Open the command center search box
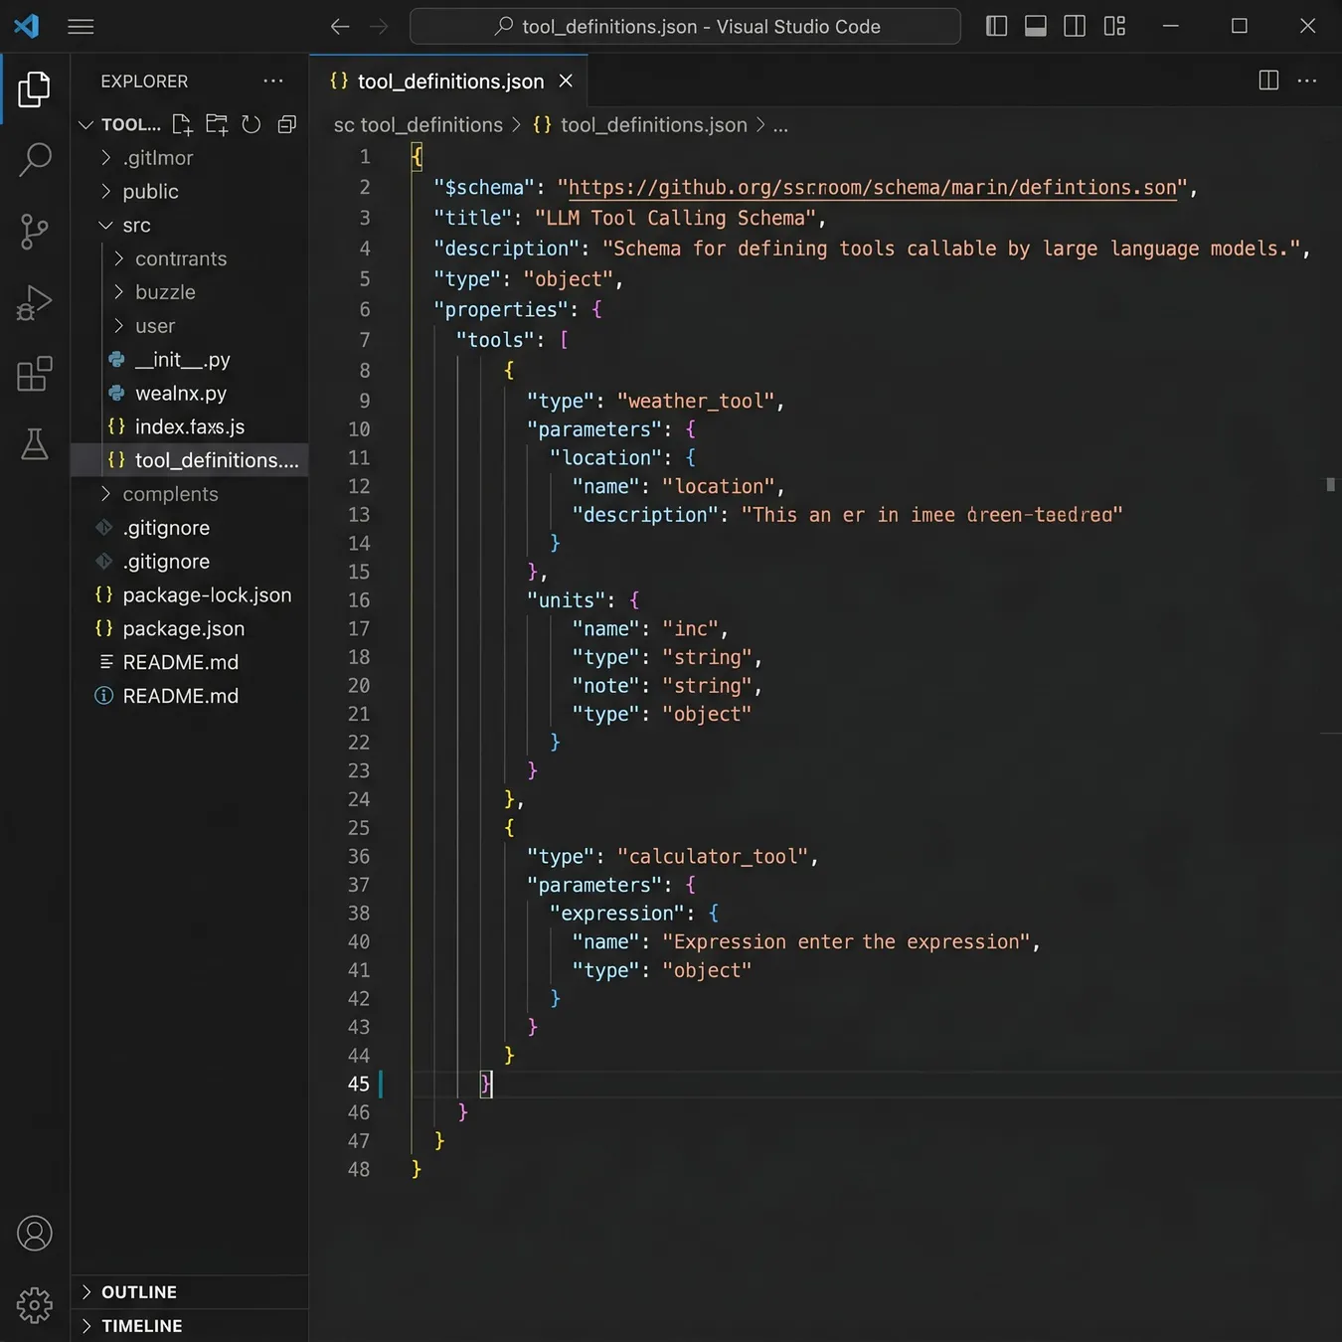The width and height of the screenshot is (1342, 1342). tap(685, 27)
